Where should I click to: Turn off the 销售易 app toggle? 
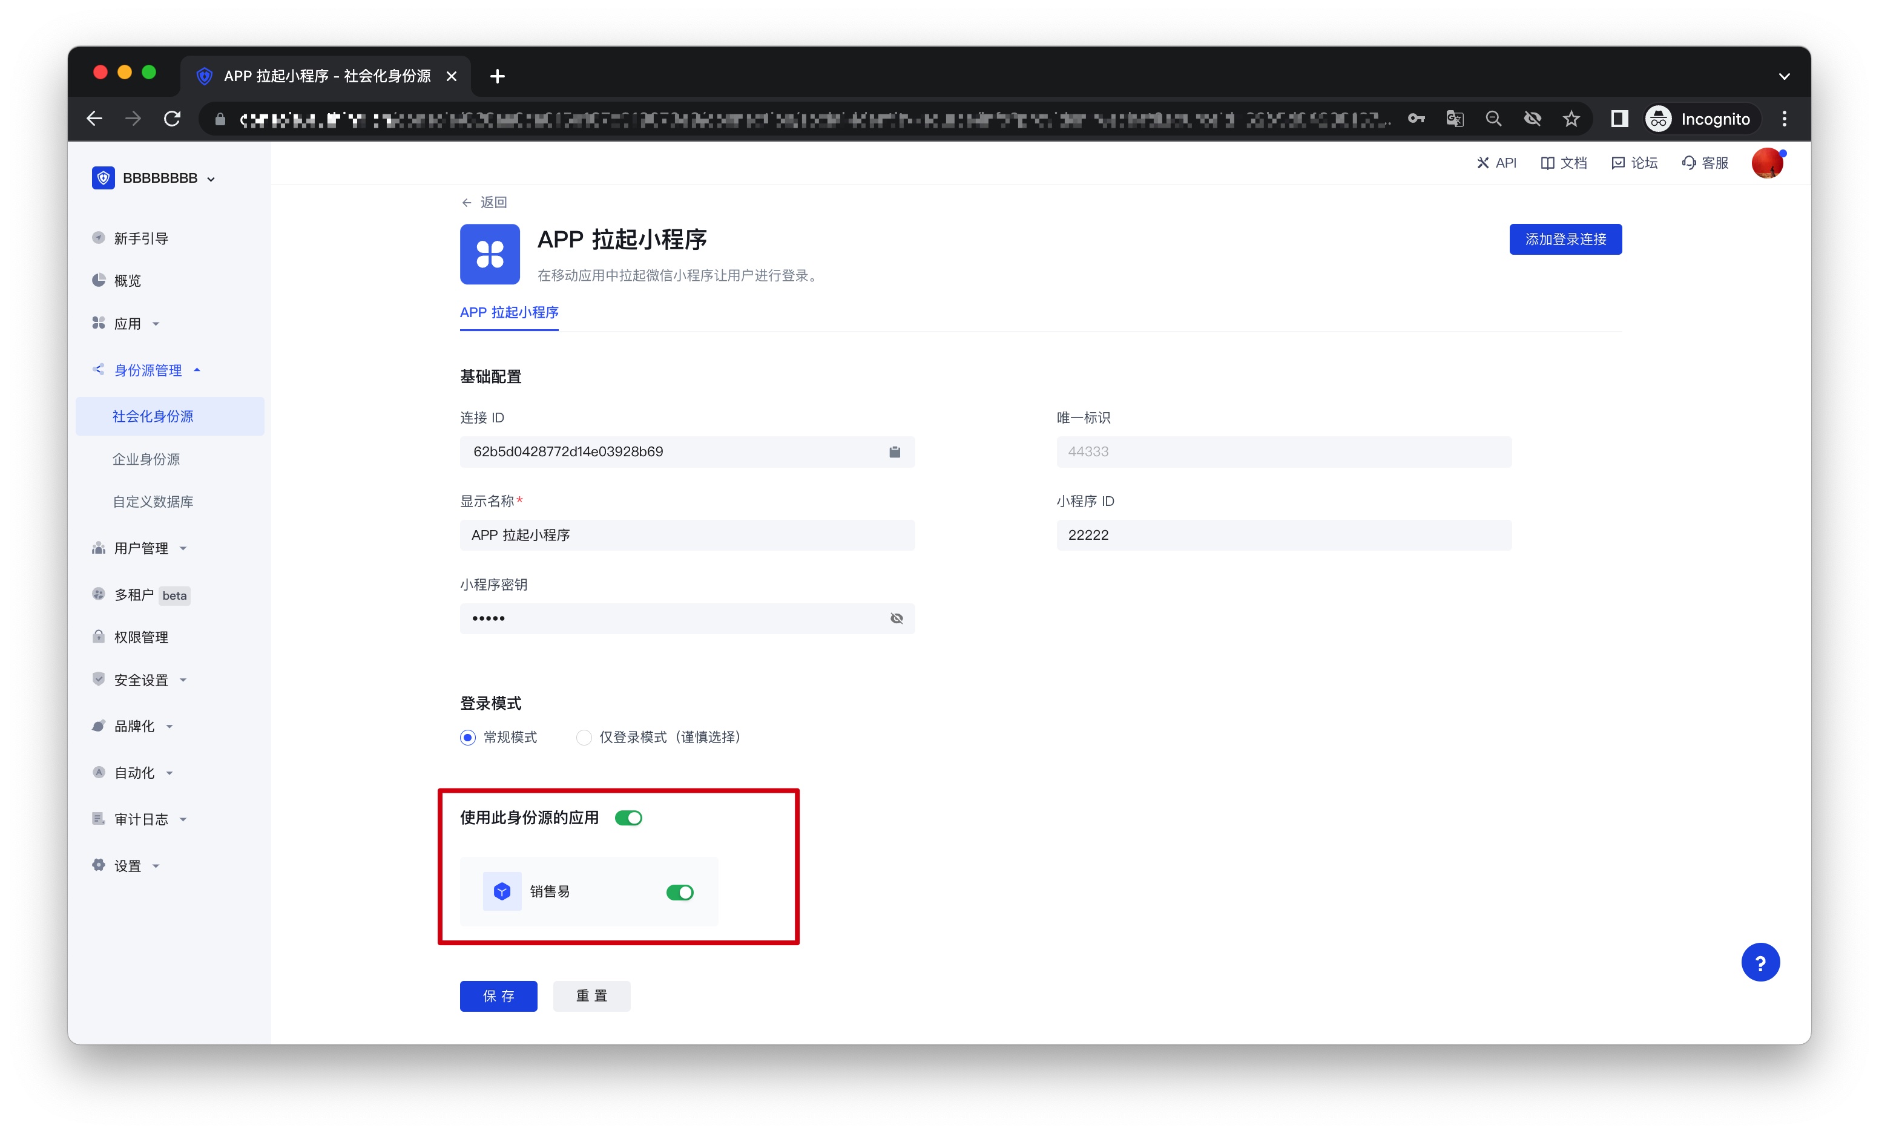point(679,892)
